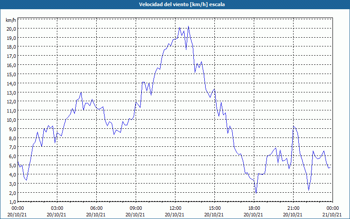Viewport: 350px width, 219px height.
Task: Select the '14,0' y-axis tick label
Action: coord(11,84)
